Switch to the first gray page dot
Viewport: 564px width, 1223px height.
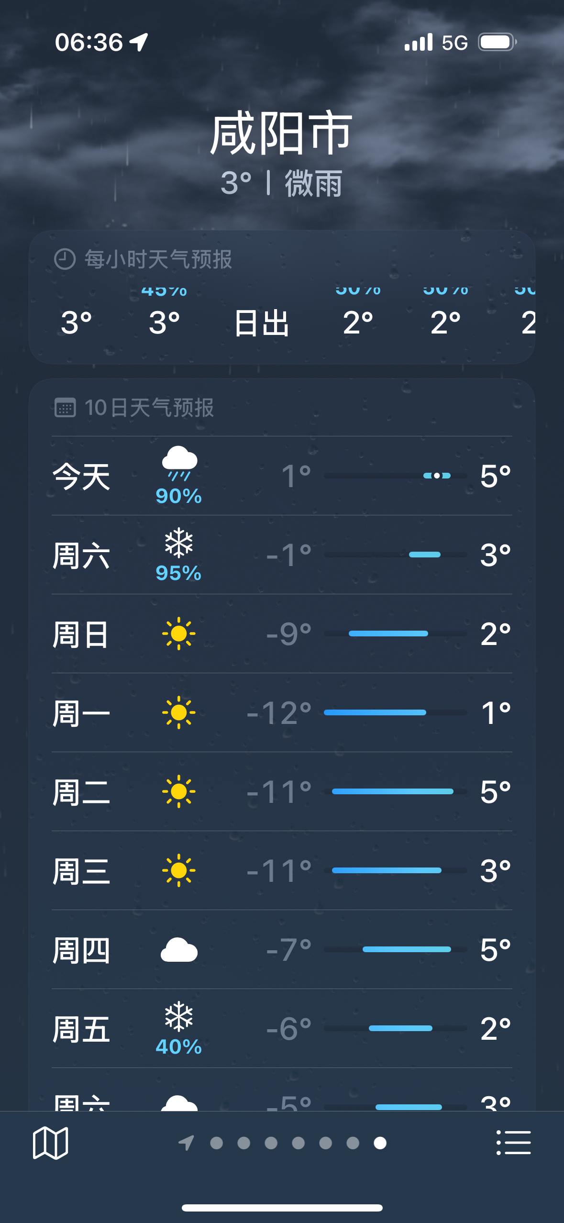point(217,1143)
